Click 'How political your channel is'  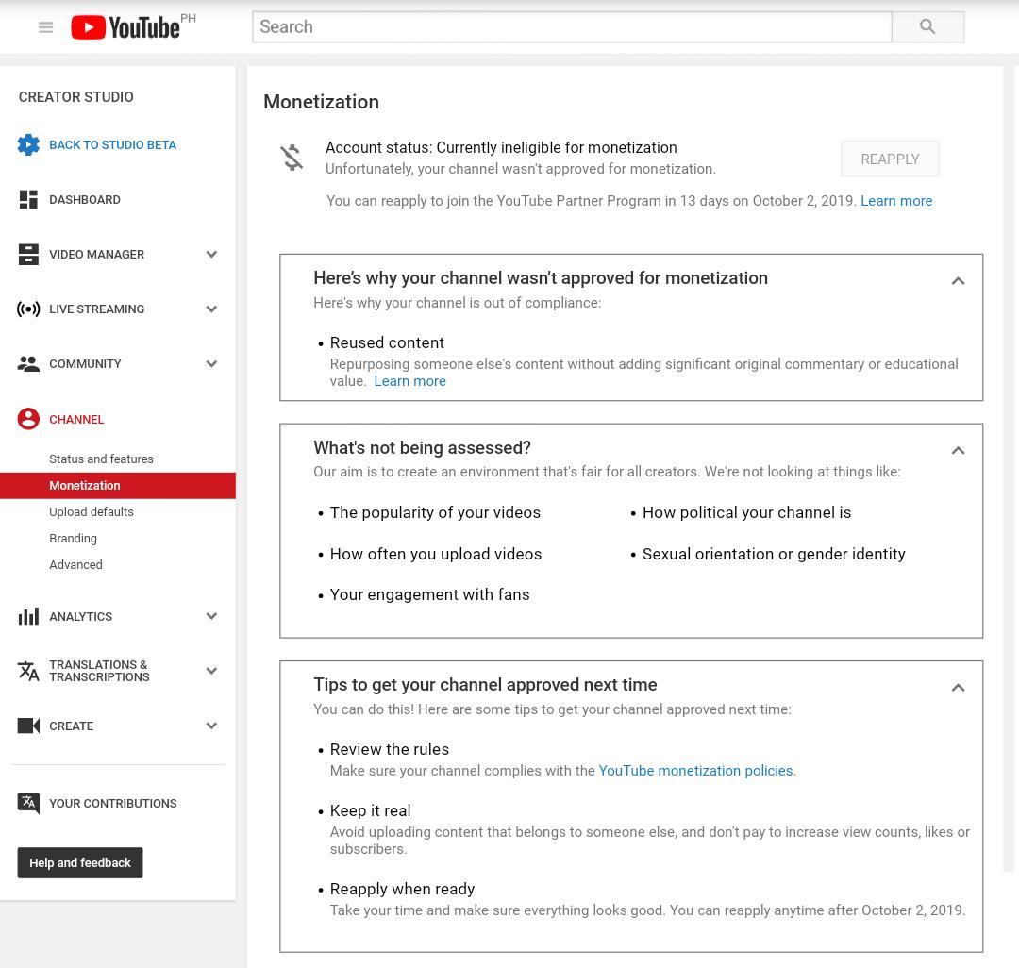click(x=746, y=512)
